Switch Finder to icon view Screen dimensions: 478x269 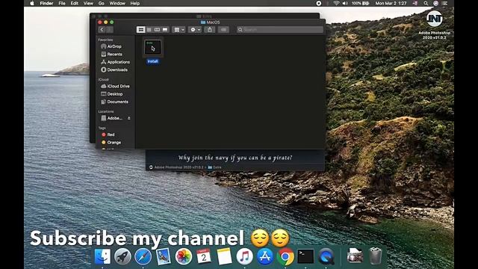141,30
